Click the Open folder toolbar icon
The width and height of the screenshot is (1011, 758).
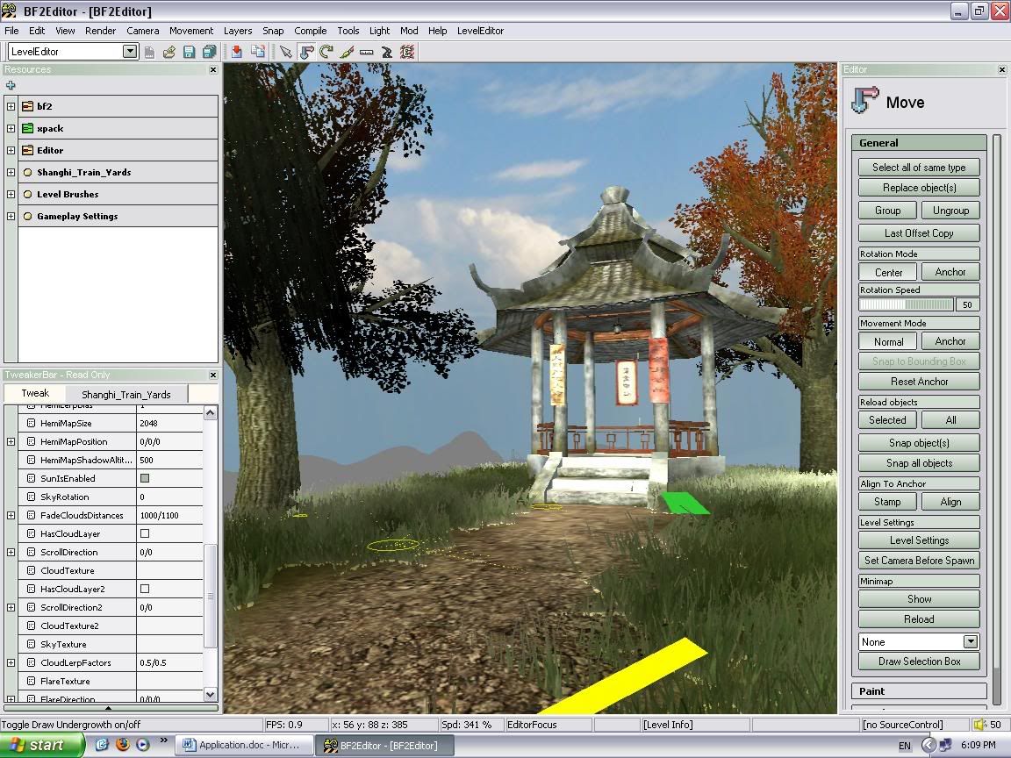tap(168, 53)
